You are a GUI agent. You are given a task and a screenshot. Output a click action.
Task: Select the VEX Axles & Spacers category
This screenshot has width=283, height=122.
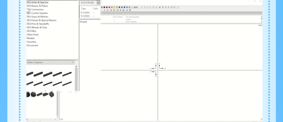pos(37,2)
